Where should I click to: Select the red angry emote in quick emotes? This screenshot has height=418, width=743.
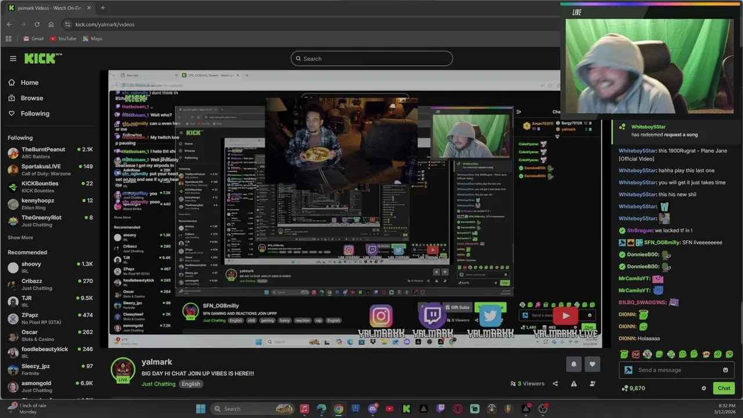[636, 354]
